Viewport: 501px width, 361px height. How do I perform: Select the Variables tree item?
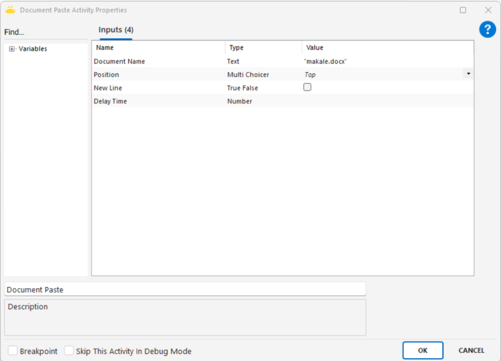tap(33, 49)
